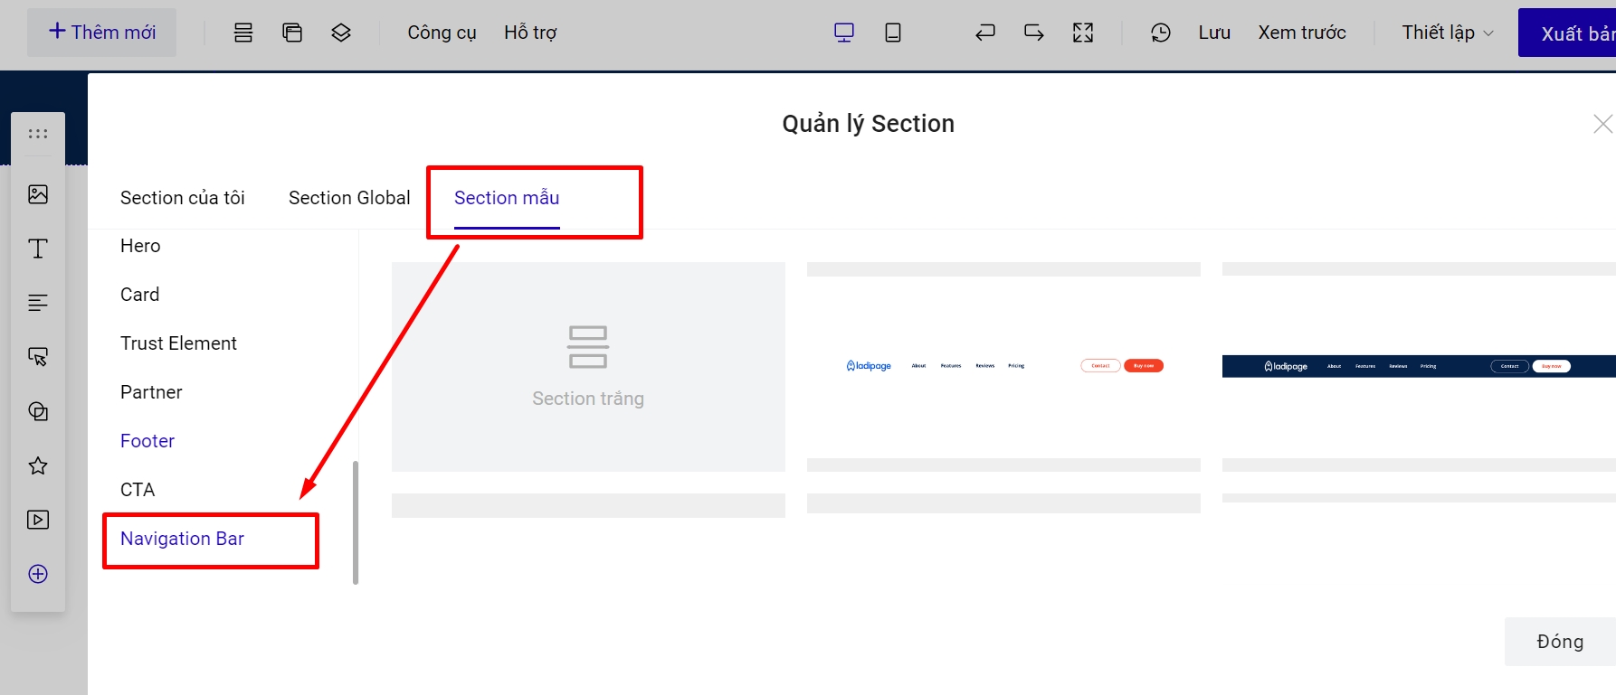1616x695 pixels.
Task: Open the section manager icon in toolbar
Action: 243,33
